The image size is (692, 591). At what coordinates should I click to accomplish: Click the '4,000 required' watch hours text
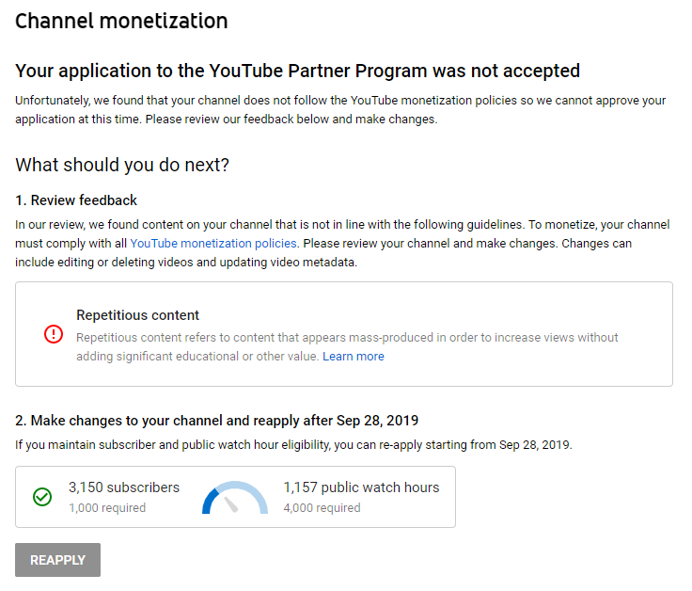click(322, 508)
